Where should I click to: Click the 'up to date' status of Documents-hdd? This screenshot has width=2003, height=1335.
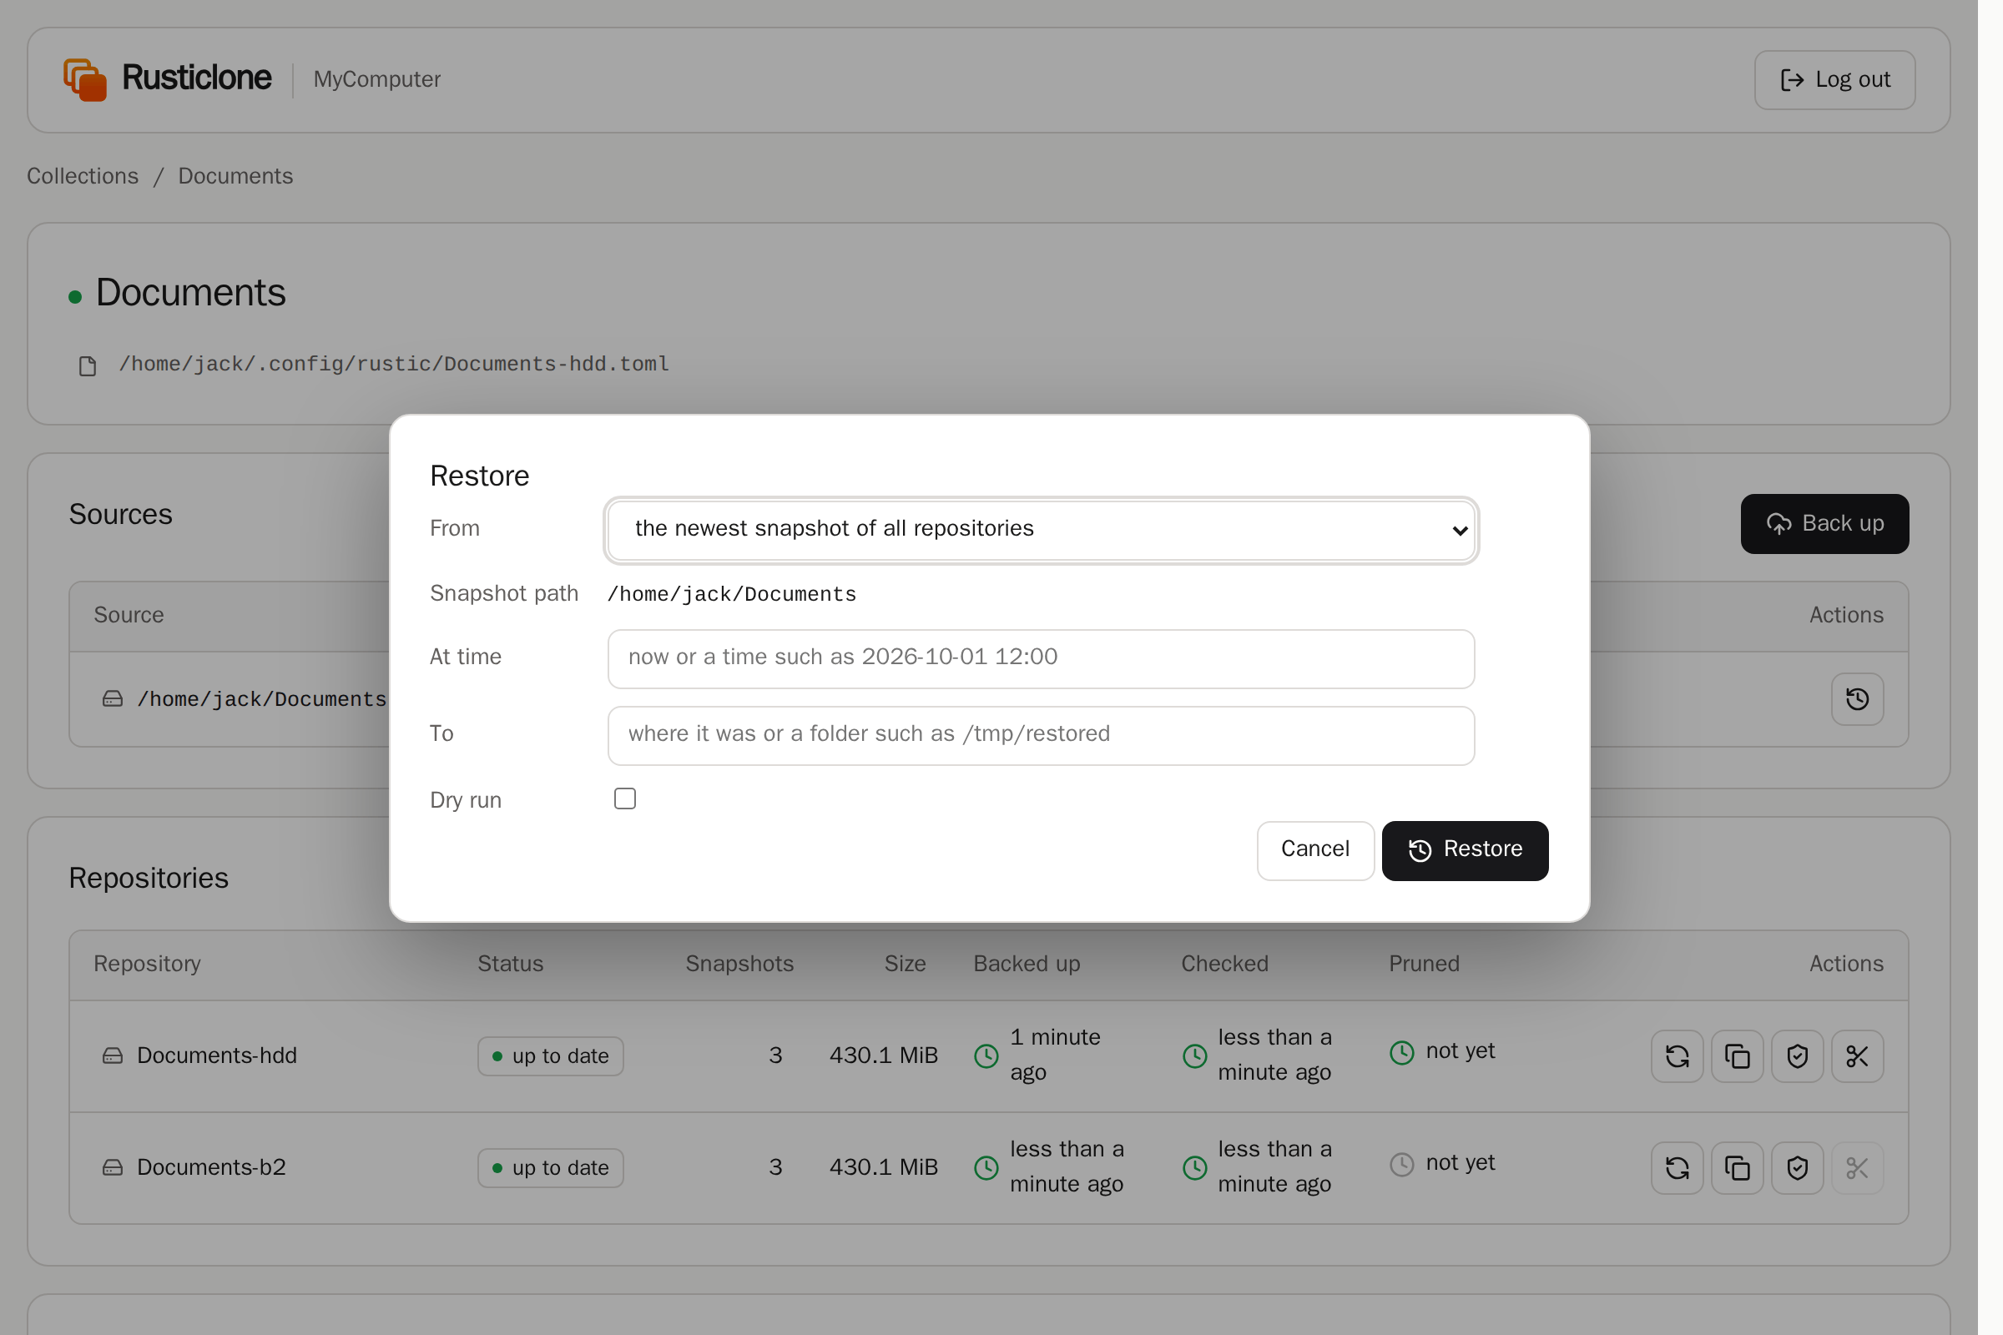pos(550,1055)
